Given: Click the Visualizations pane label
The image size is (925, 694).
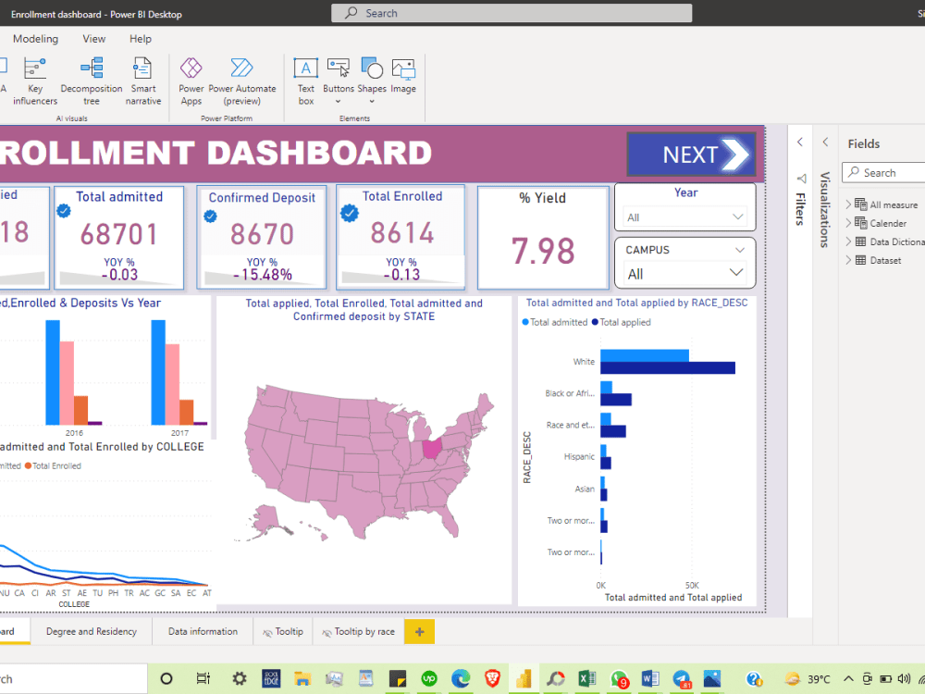Looking at the screenshot, I should [x=825, y=209].
